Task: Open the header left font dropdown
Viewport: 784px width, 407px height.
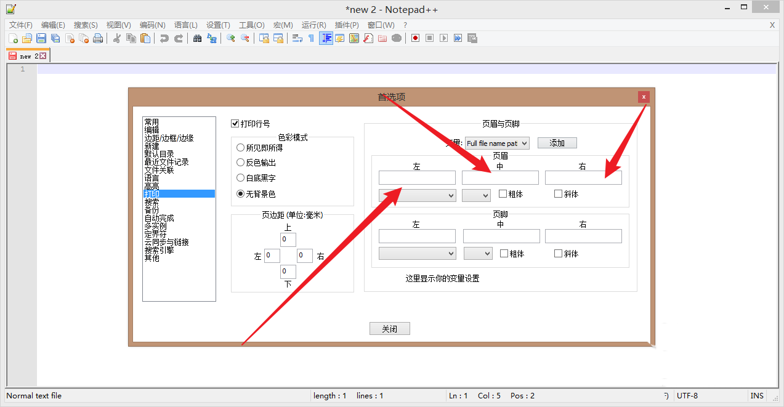Action: coord(417,195)
